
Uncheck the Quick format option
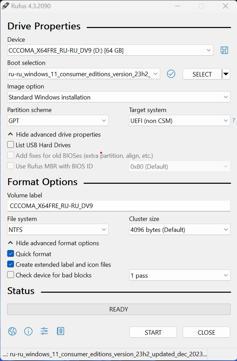point(11,254)
